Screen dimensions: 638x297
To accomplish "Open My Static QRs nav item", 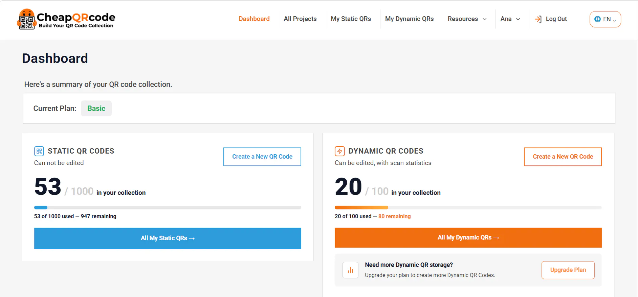I will coord(351,19).
